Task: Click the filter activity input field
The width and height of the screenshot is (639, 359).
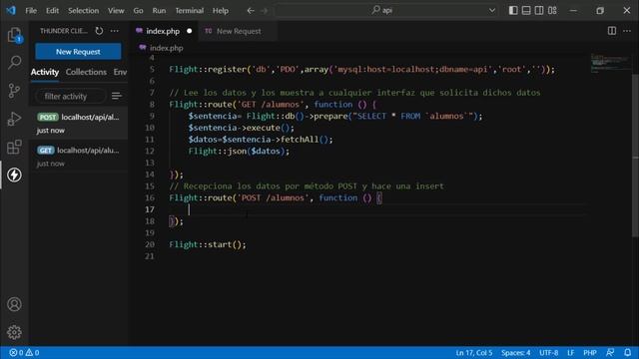Action: point(70,96)
